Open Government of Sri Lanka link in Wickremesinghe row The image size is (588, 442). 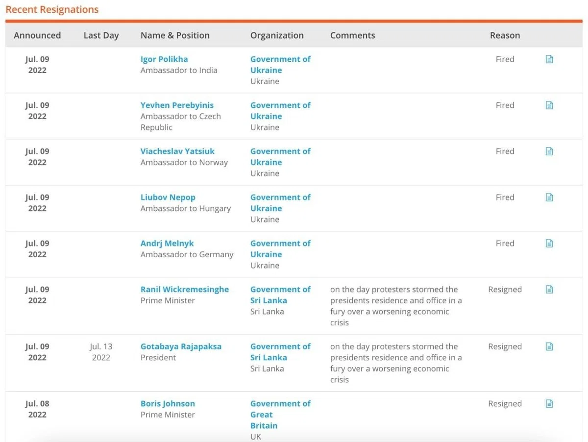point(280,295)
